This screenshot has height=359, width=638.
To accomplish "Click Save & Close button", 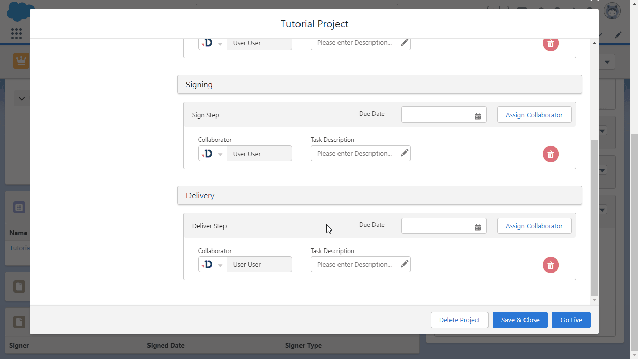I will (x=519, y=320).
